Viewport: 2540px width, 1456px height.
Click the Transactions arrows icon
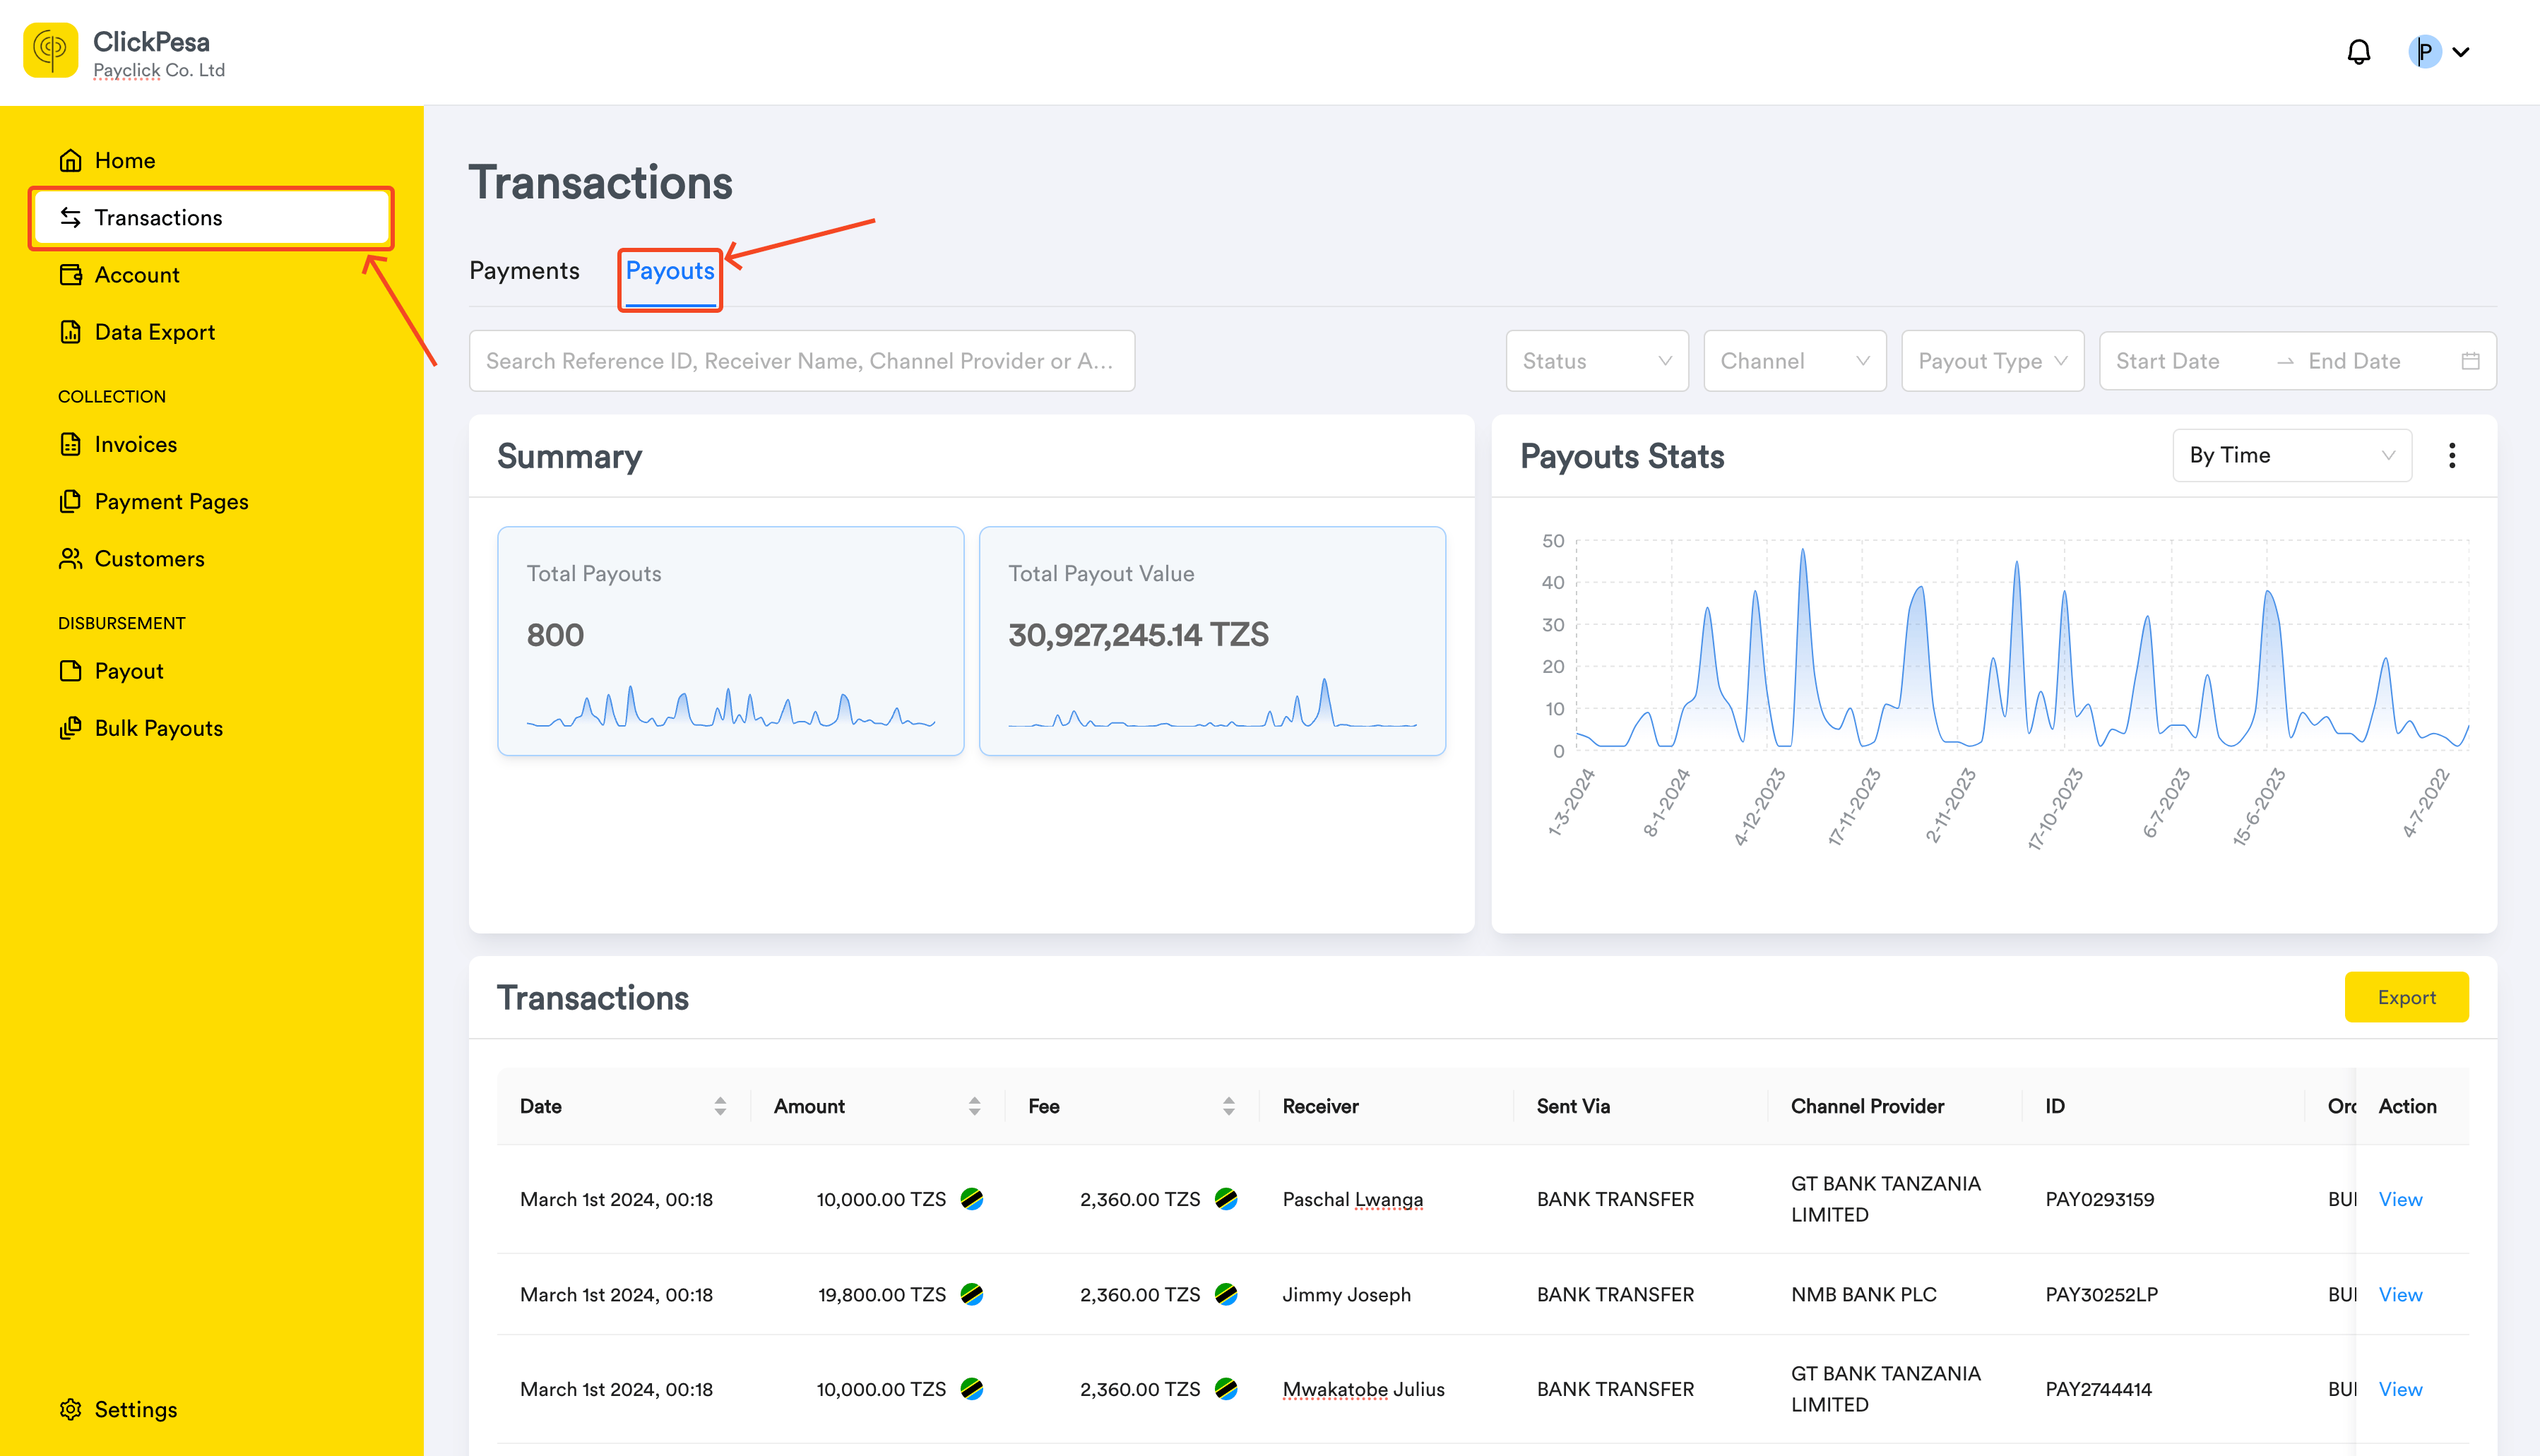70,217
